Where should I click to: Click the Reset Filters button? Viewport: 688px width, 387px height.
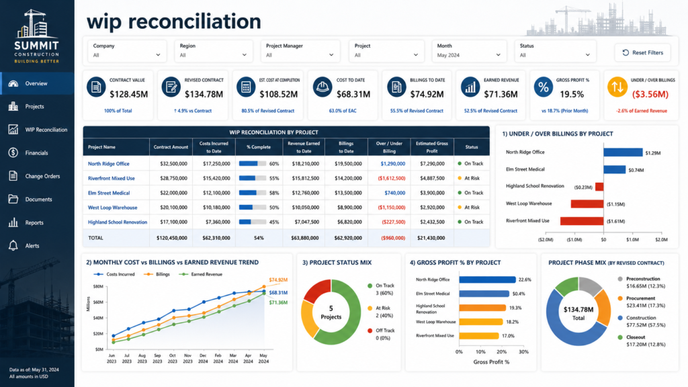pos(642,52)
